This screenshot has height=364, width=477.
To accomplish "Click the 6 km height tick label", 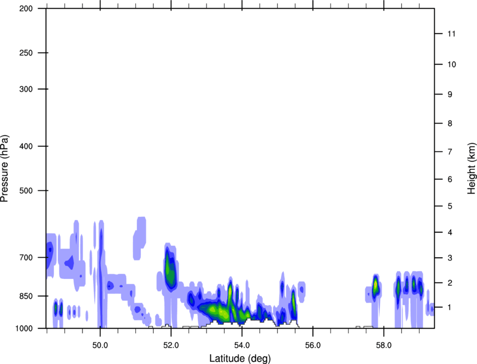I will 450,179.
